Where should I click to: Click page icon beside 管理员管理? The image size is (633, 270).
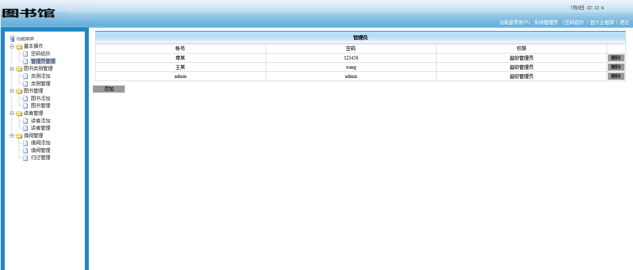pyautogui.click(x=26, y=61)
